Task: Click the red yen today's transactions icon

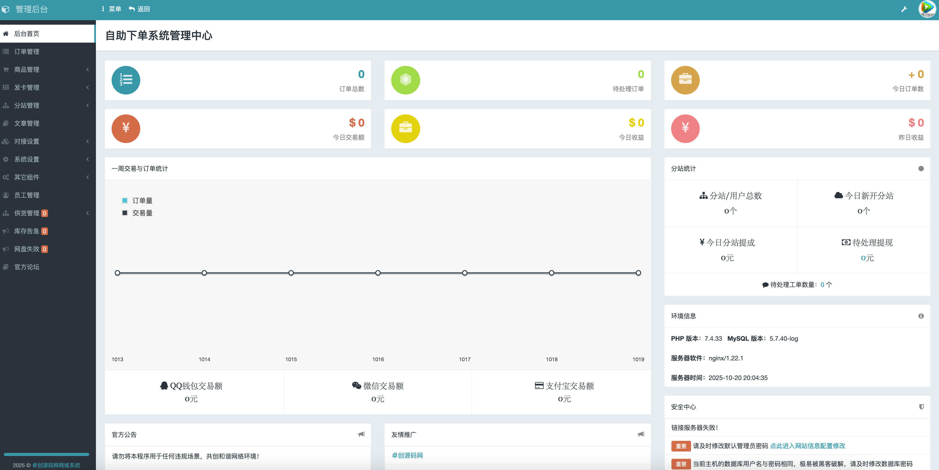Action: pyautogui.click(x=126, y=129)
